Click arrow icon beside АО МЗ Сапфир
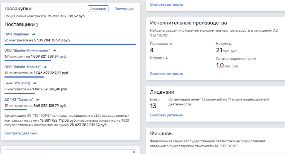The width and height of the screenshot is (285, 154). 37,100
